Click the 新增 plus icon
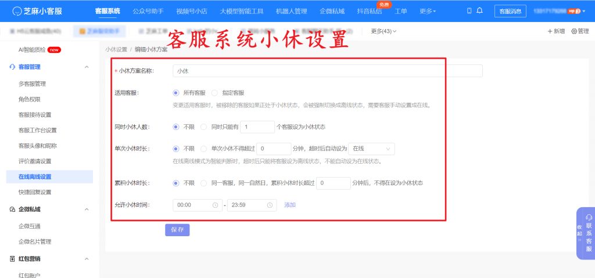 point(550,31)
